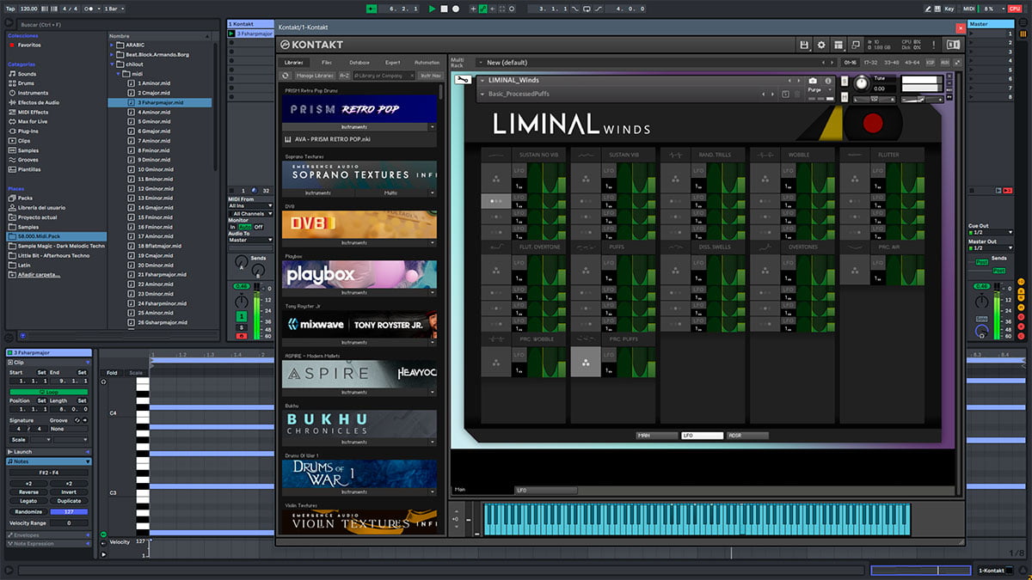Click the Legato button
The height and width of the screenshot is (580, 1032).
[x=28, y=501]
